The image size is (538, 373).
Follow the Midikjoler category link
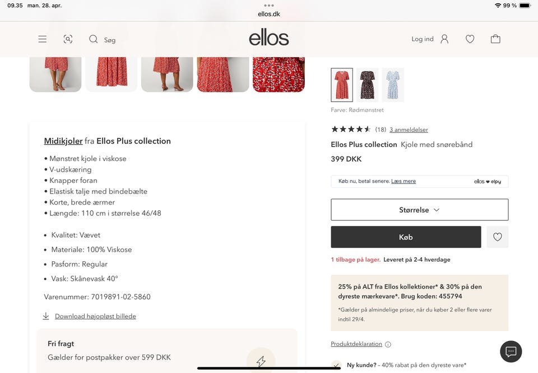coord(63,141)
